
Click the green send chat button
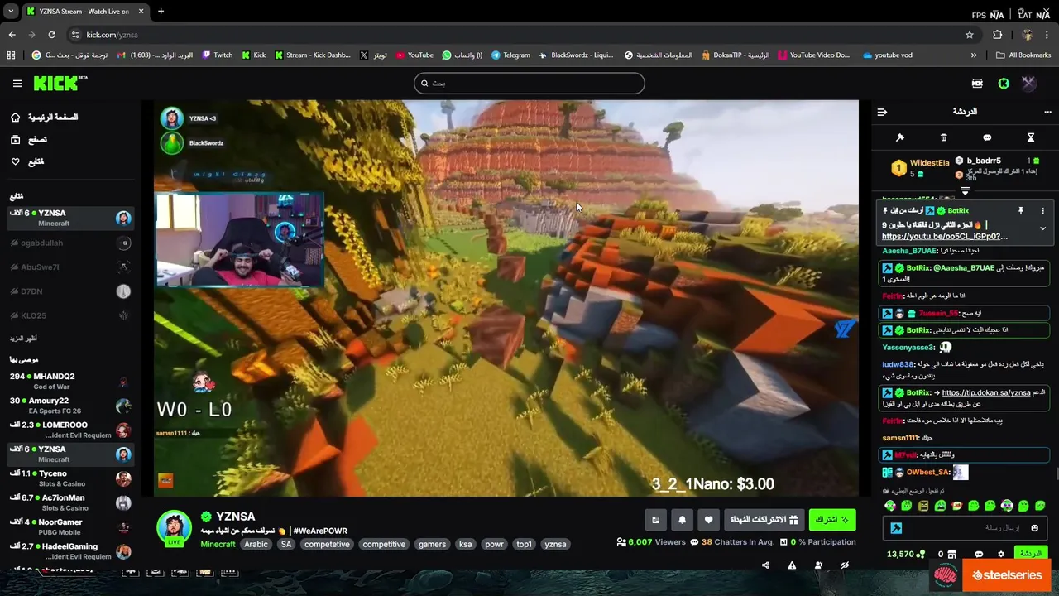click(x=1030, y=554)
